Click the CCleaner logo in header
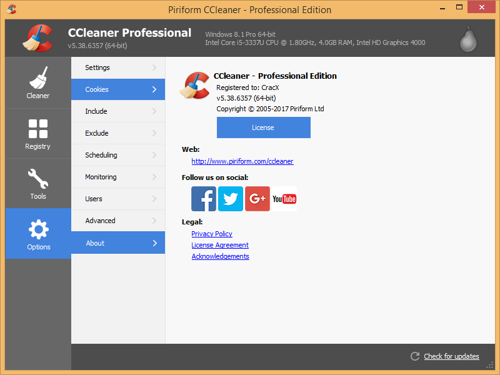 37,38
